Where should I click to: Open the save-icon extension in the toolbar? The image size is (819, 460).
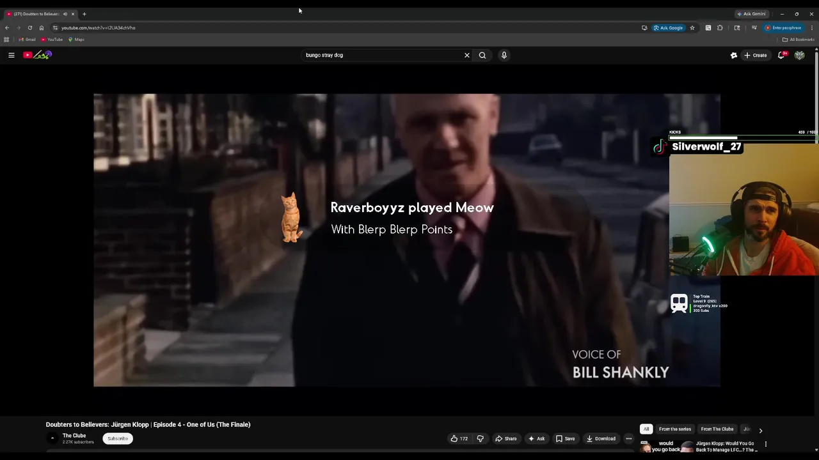(x=708, y=28)
